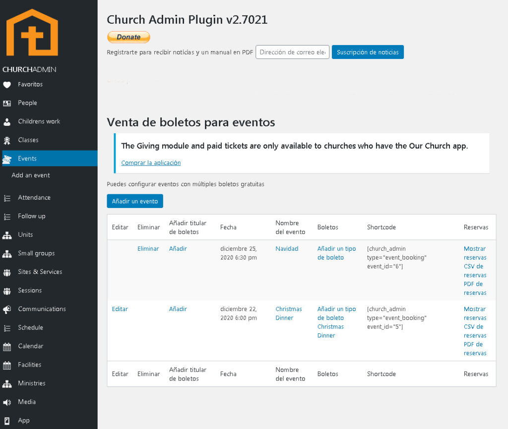Click the Favoritos heart icon in sidebar
508x429 pixels.
(7, 85)
